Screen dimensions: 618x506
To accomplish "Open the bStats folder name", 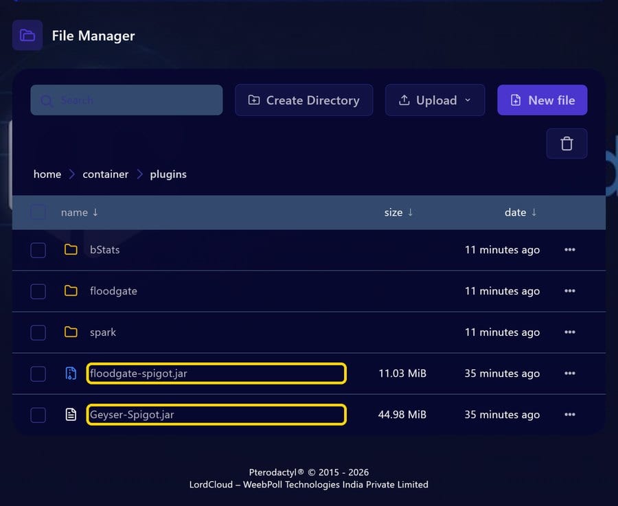I will click(105, 249).
